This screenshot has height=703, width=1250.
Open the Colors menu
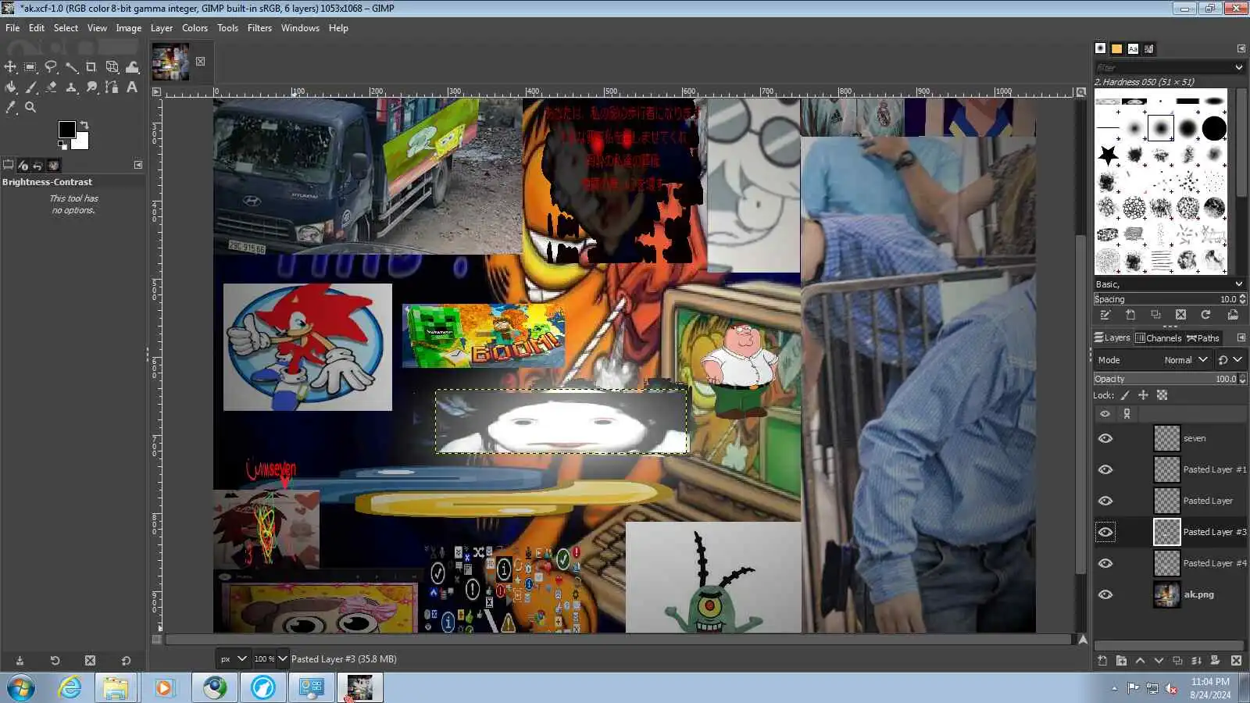[x=195, y=28]
